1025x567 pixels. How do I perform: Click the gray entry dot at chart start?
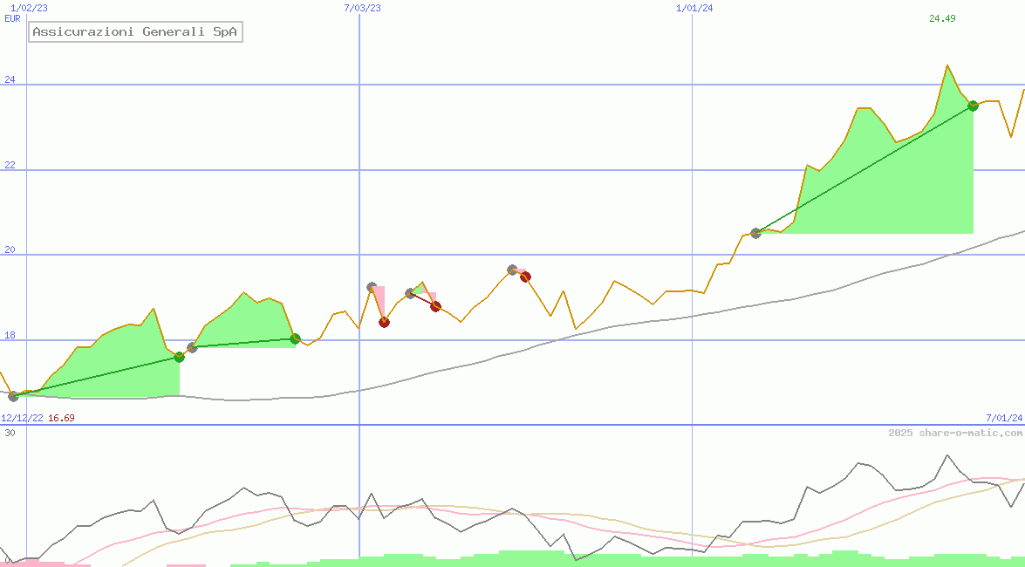[x=13, y=396]
